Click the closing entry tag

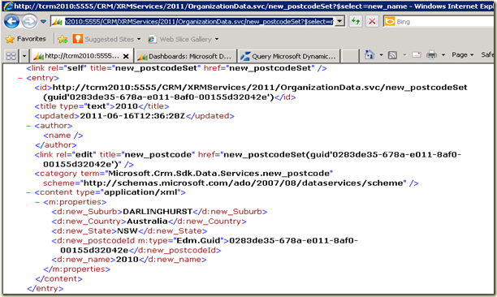45,288
